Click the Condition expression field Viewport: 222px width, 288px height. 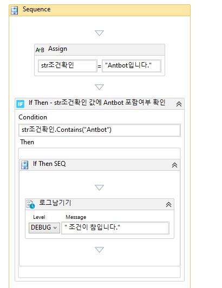pos(100,130)
